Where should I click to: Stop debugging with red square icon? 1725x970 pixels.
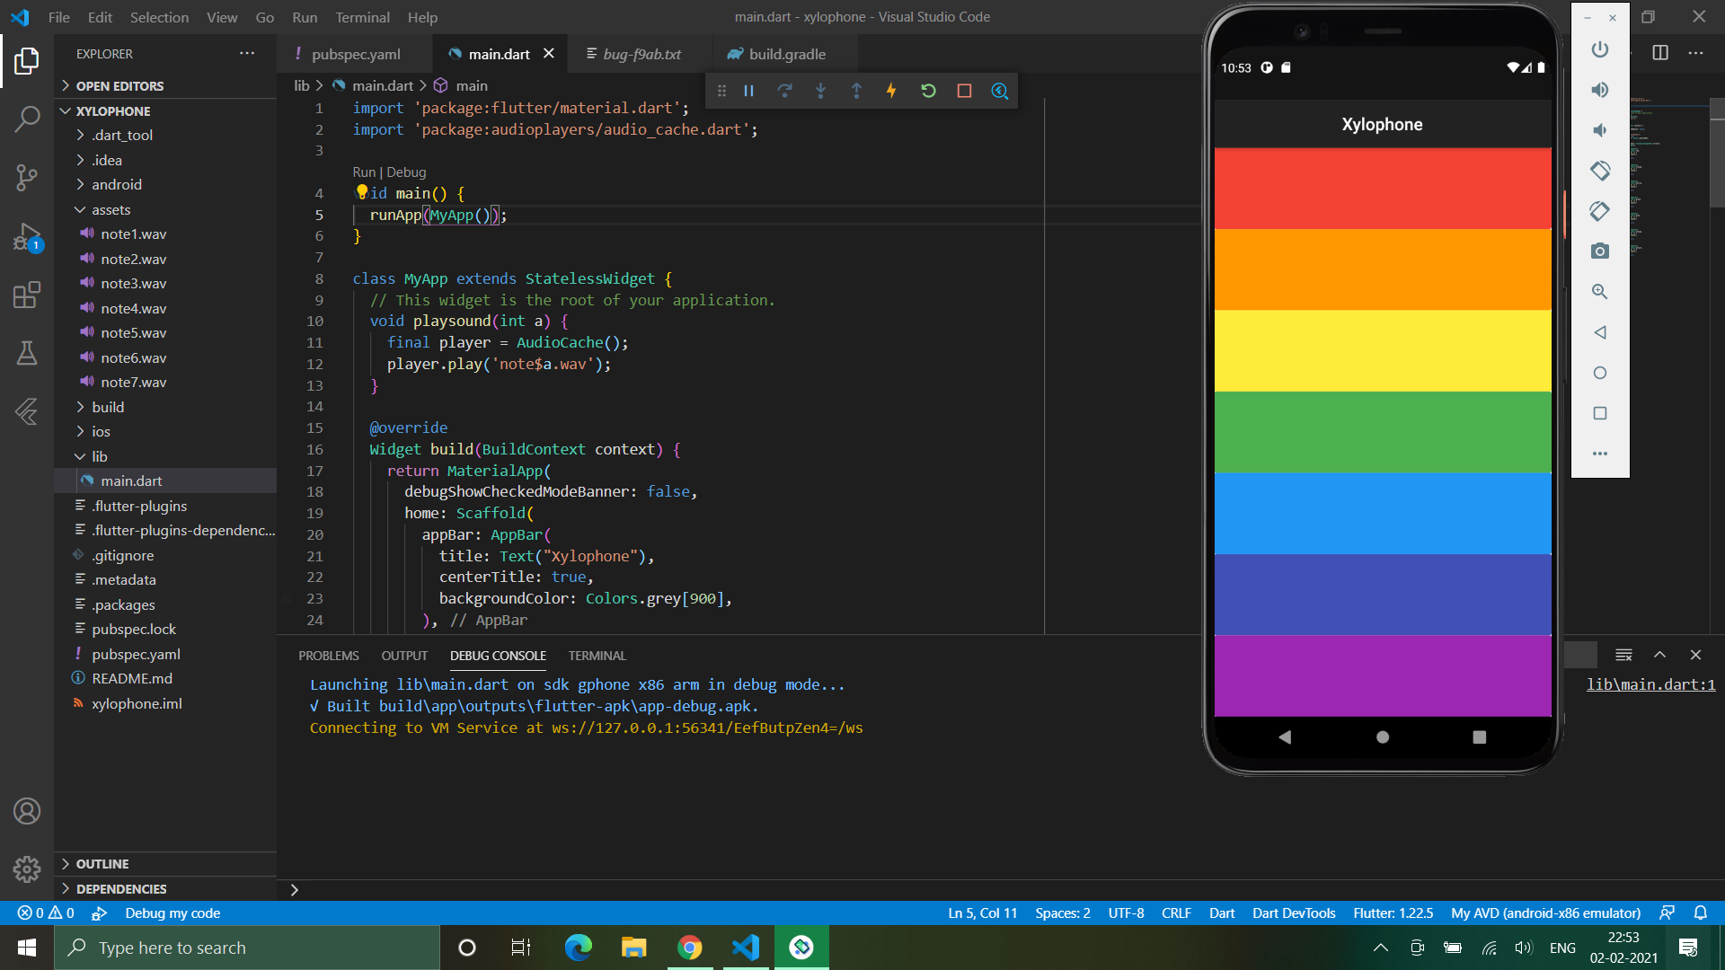[964, 91]
